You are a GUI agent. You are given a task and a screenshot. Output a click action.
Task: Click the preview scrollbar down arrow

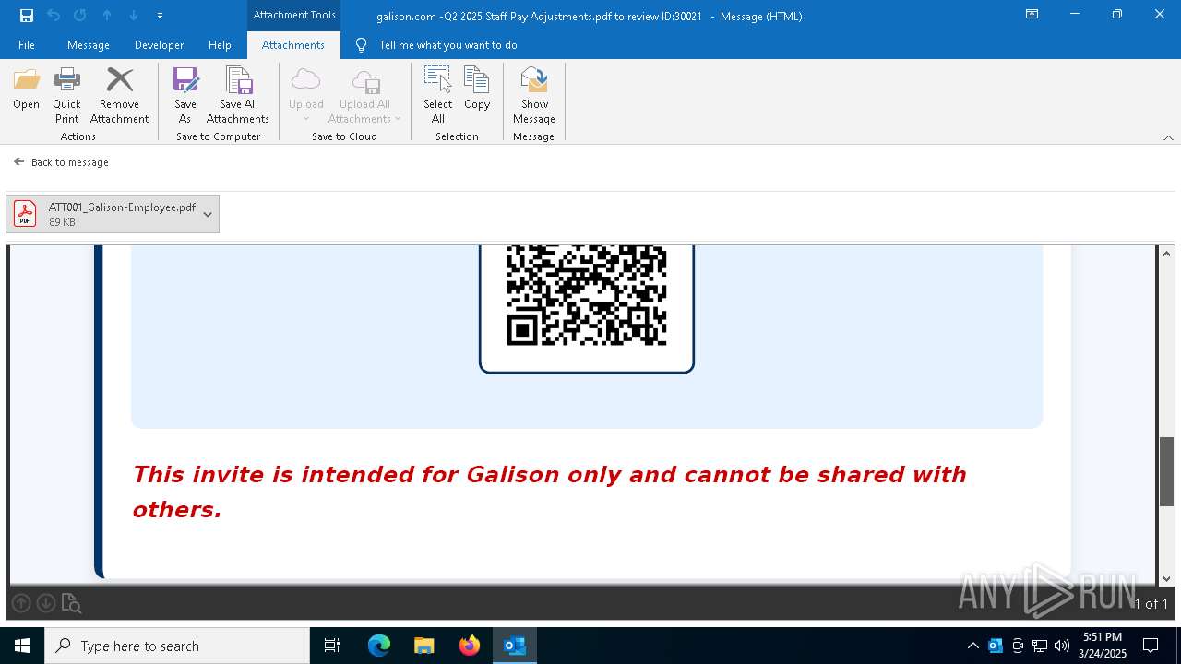[x=1167, y=578]
